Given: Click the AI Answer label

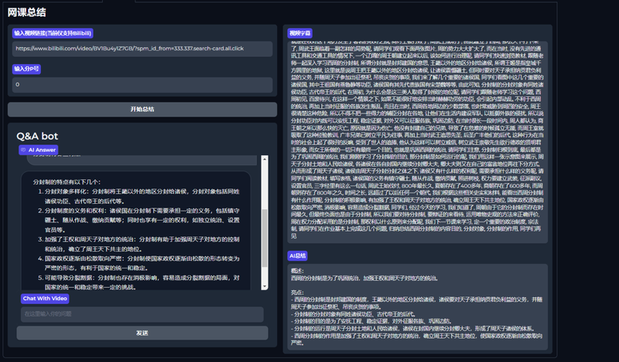Looking at the screenshot, I should coord(38,150).
